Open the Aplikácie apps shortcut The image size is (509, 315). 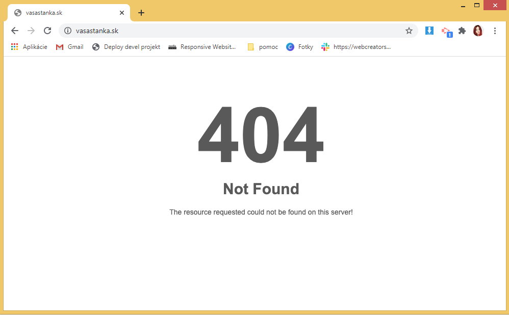pyautogui.click(x=29, y=47)
